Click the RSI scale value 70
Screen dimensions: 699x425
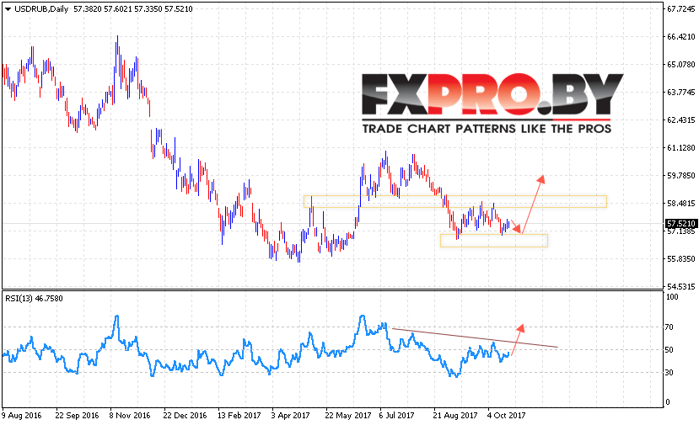pos(669,327)
